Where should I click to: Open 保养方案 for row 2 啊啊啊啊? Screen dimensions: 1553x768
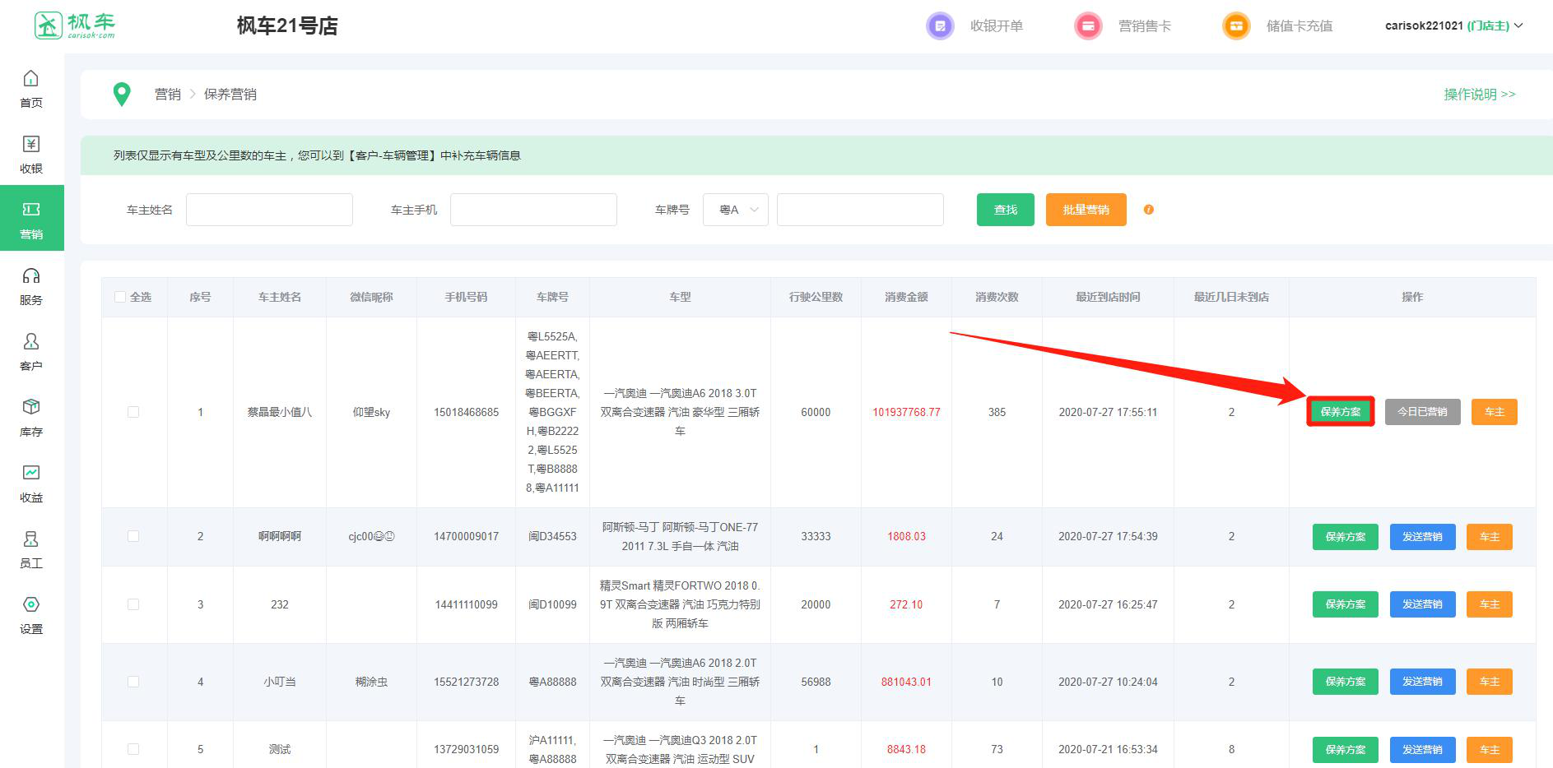click(1346, 537)
